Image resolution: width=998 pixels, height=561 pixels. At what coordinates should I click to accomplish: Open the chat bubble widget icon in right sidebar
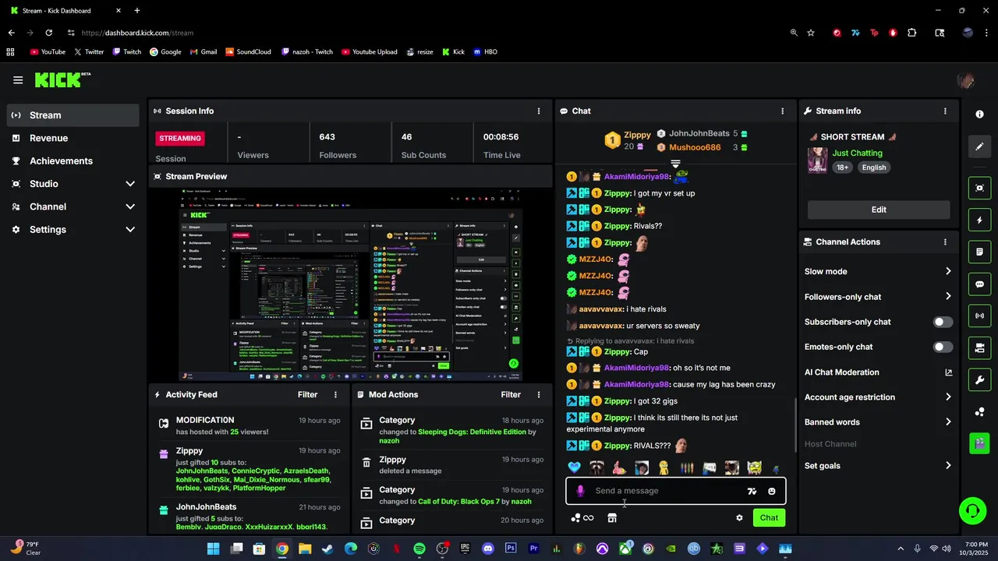point(980,284)
